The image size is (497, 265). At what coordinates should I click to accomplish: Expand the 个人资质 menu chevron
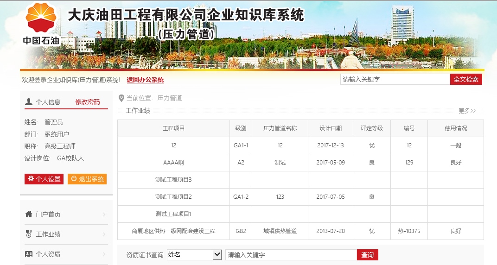[x=104, y=254]
